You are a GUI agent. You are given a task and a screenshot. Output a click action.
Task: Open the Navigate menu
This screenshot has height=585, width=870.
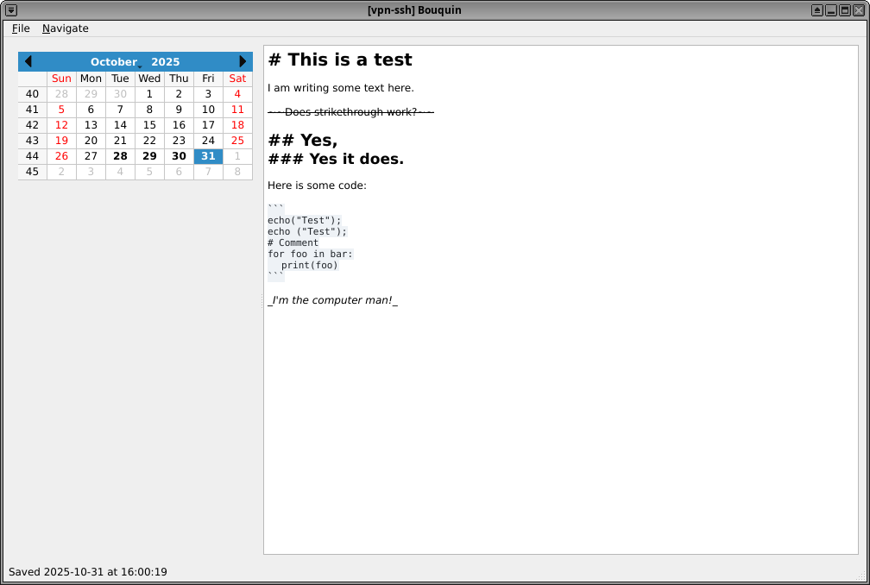pyautogui.click(x=65, y=28)
